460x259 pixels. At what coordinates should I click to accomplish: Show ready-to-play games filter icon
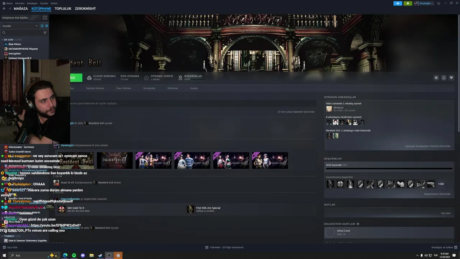(47, 26)
